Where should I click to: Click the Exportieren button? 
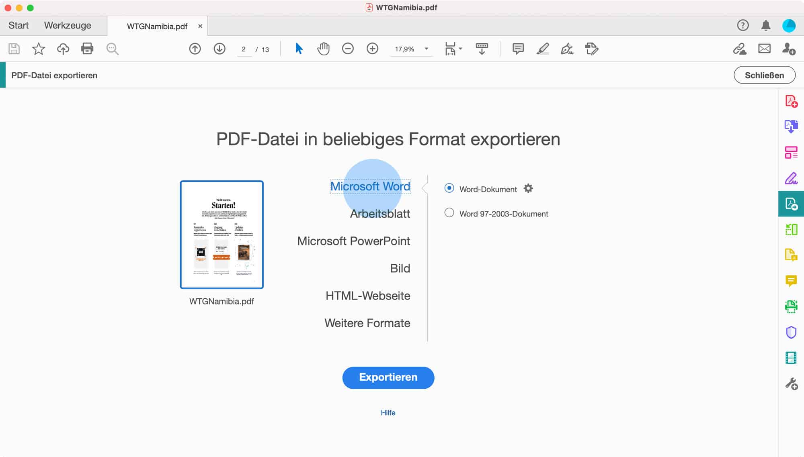point(388,377)
